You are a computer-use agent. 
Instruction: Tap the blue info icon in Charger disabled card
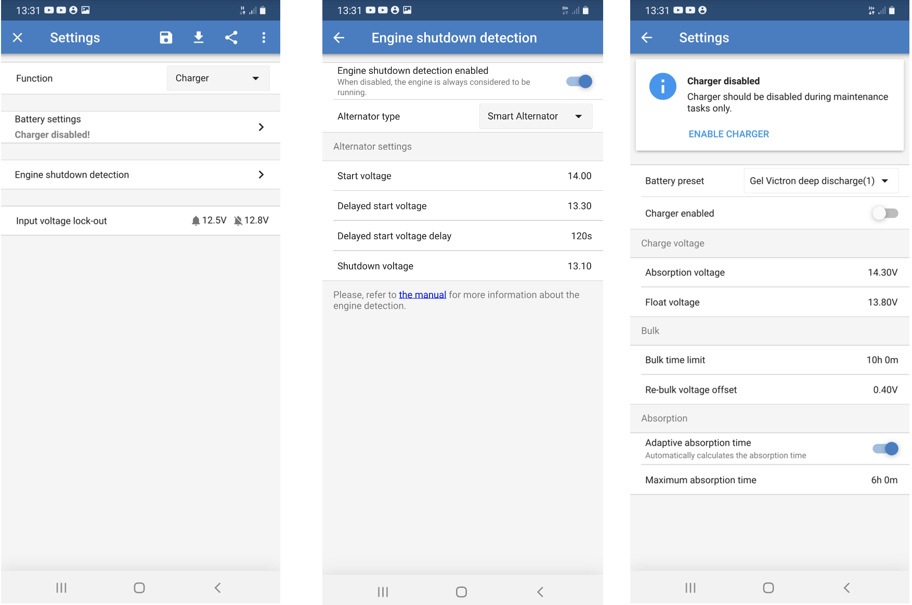click(x=662, y=87)
